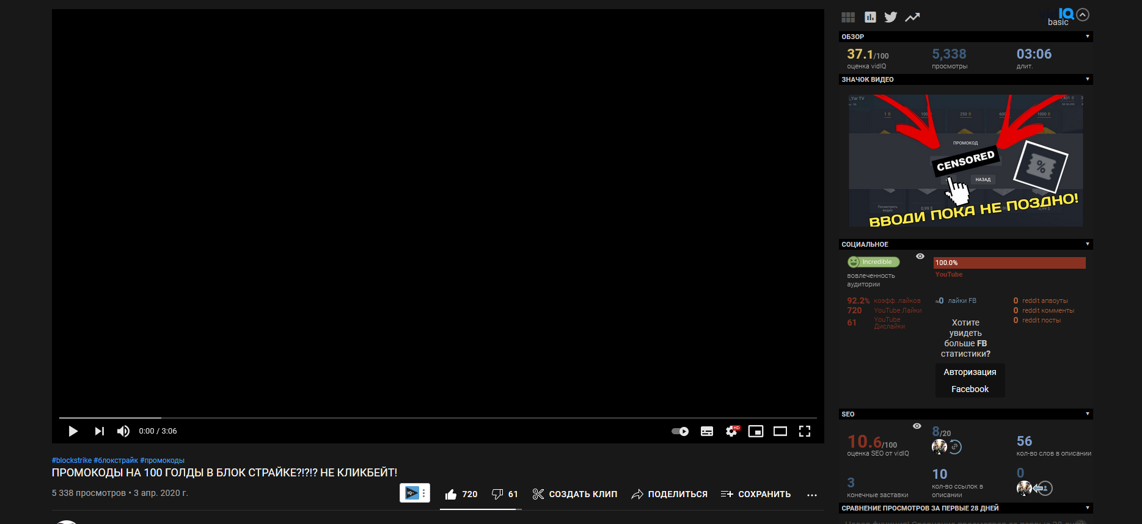This screenshot has height=524, width=1142.
Task: Play the video
Action: pyautogui.click(x=73, y=431)
